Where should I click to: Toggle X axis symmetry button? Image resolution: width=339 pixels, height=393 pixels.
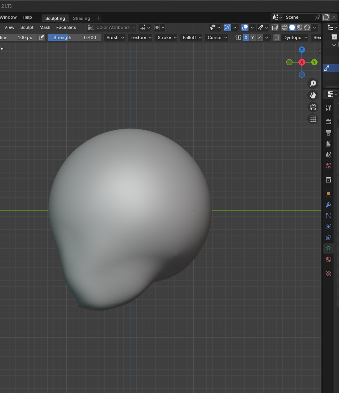246,38
